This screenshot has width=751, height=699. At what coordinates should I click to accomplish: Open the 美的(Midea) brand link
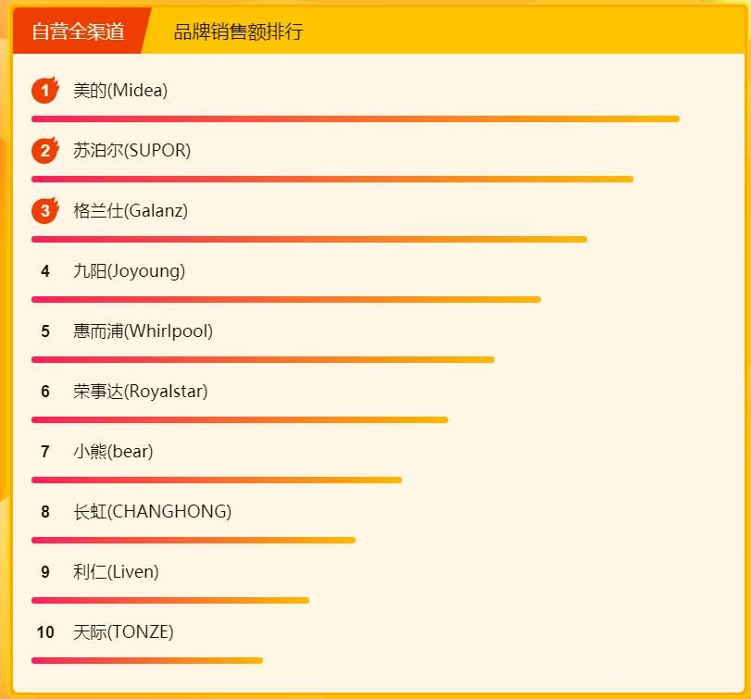coord(120,91)
